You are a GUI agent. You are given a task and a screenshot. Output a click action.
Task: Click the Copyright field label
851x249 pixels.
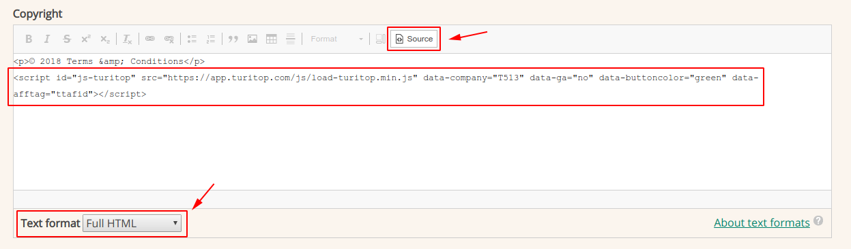tap(38, 14)
